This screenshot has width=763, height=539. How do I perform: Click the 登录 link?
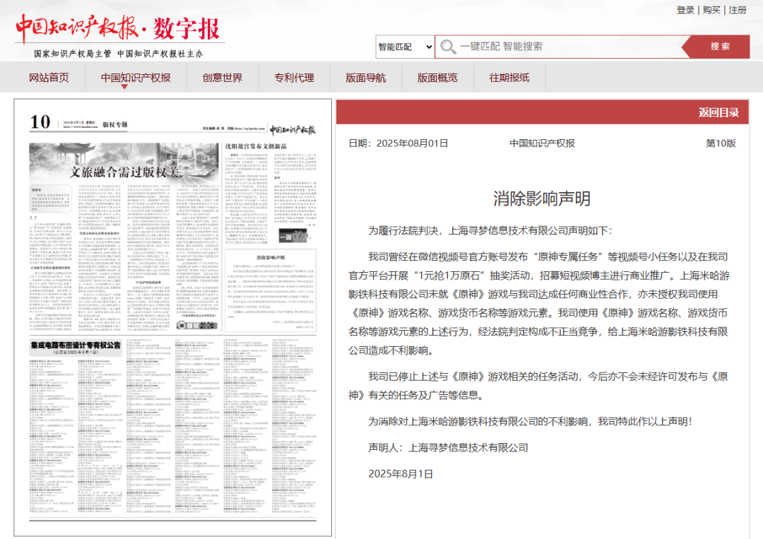tap(685, 10)
